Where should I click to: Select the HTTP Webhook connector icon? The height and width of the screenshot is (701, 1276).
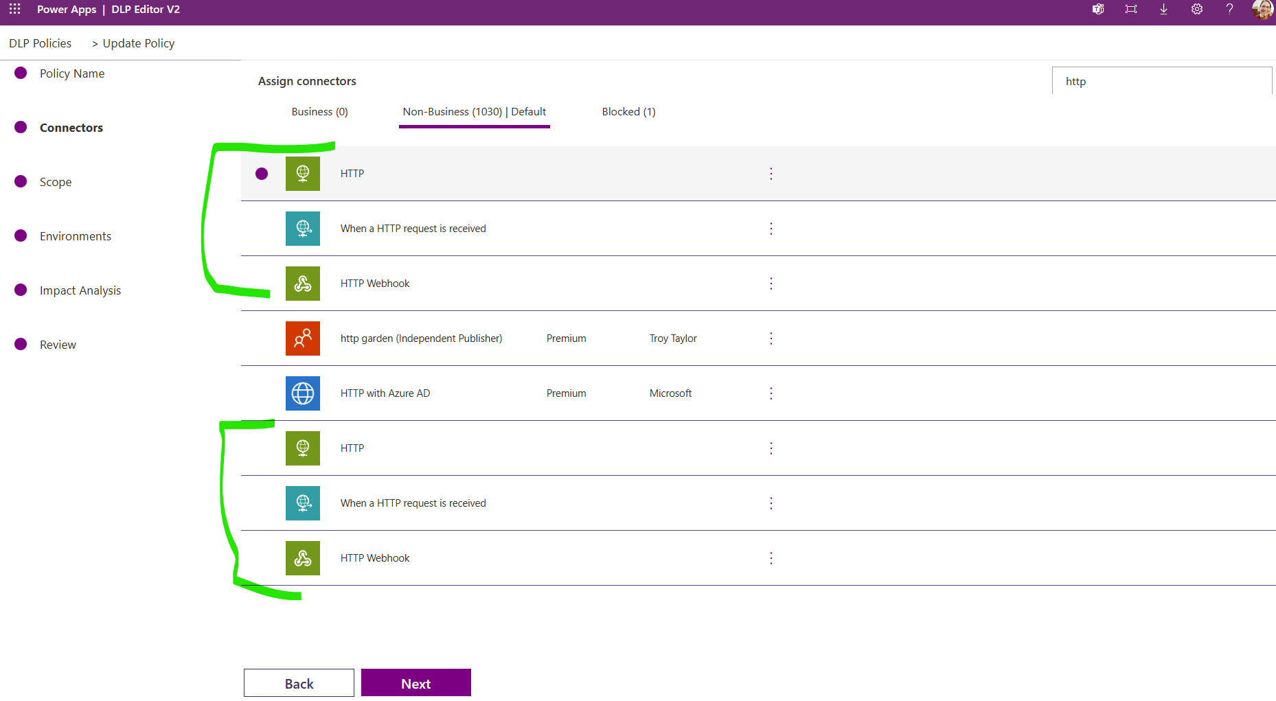coord(302,283)
